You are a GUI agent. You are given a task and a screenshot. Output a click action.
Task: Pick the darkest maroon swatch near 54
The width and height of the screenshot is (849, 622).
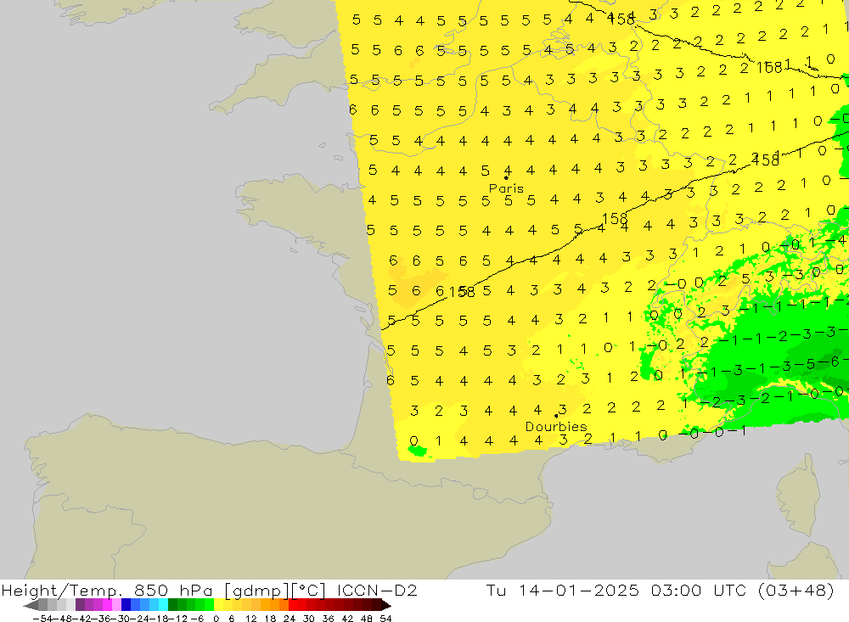378,605
